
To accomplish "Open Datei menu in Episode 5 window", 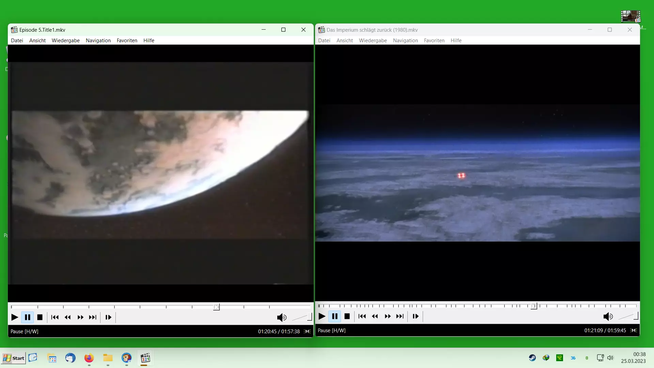I will [x=17, y=40].
